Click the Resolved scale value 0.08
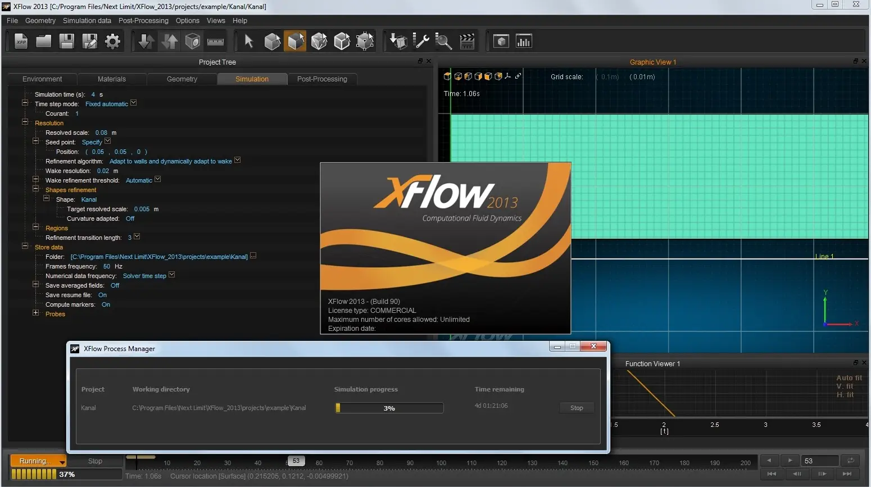The height and width of the screenshot is (487, 871). pyautogui.click(x=101, y=133)
